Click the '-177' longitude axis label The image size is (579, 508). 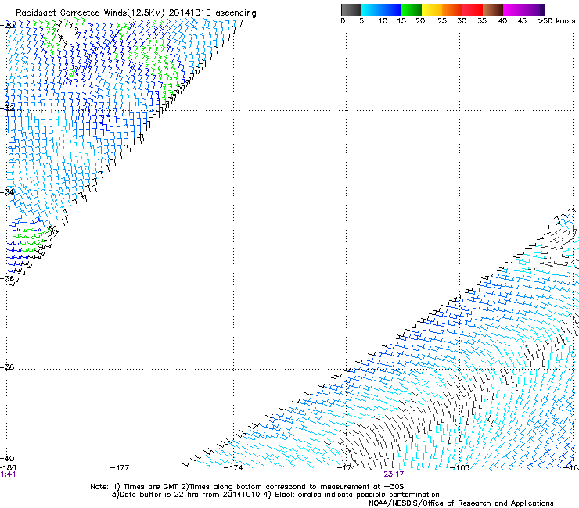(120, 468)
